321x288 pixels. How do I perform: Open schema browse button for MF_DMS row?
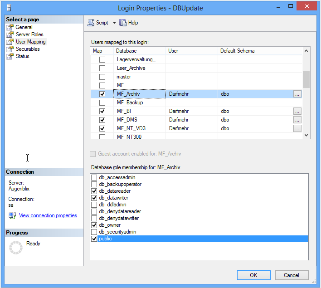[297, 120]
